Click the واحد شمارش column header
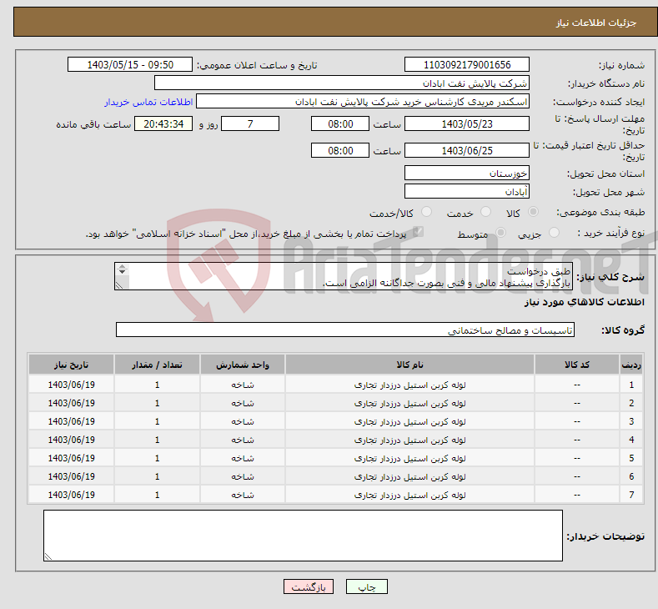Screen dimensions: 658x609 (243, 365)
